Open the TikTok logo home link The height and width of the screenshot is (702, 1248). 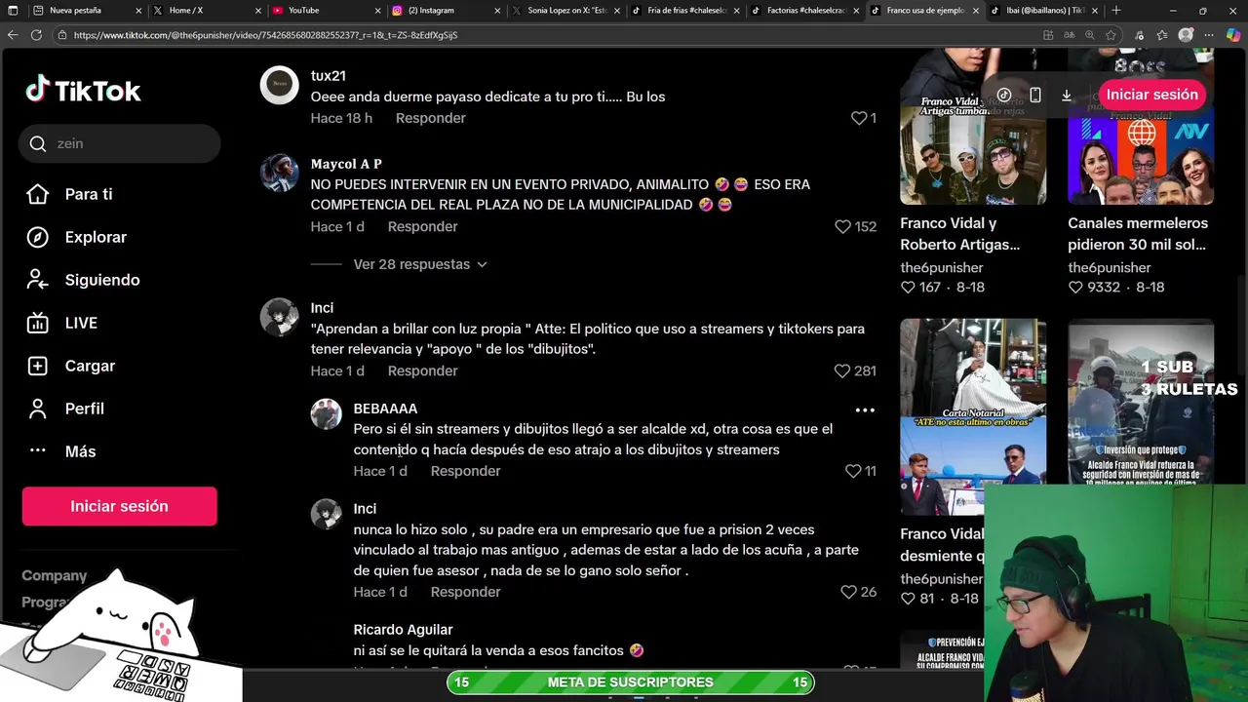click(83, 91)
